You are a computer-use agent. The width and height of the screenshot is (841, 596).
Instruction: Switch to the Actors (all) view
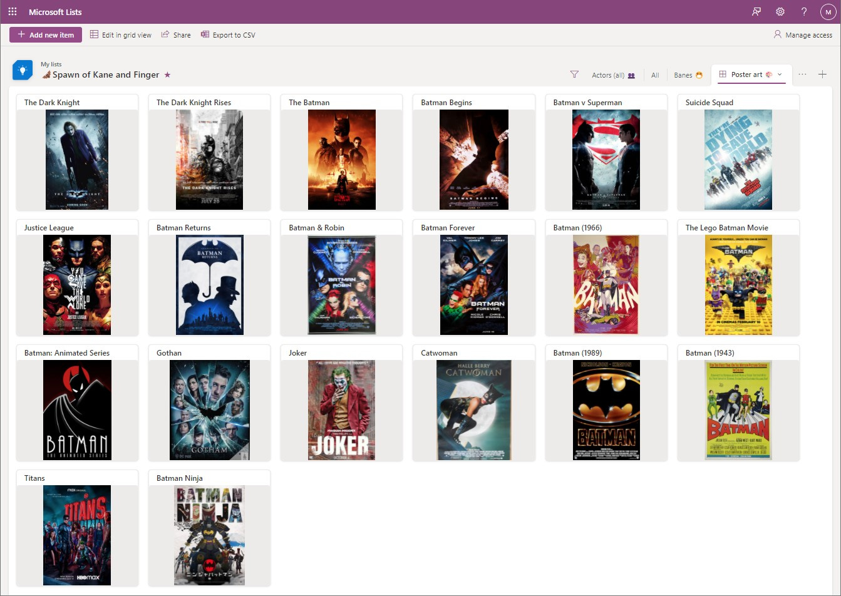click(614, 75)
